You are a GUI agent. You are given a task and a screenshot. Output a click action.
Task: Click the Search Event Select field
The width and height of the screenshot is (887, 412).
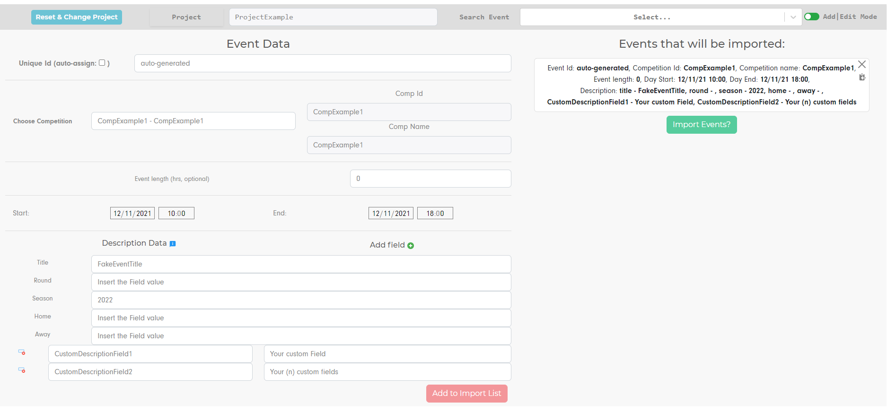click(651, 17)
